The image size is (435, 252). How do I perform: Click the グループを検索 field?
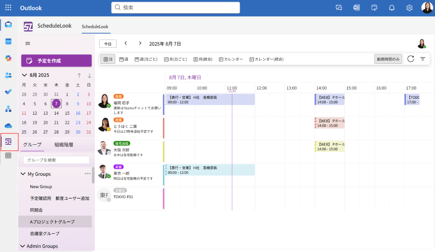[x=57, y=160]
